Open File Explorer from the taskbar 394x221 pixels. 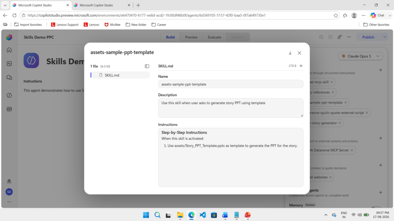(x=180, y=215)
